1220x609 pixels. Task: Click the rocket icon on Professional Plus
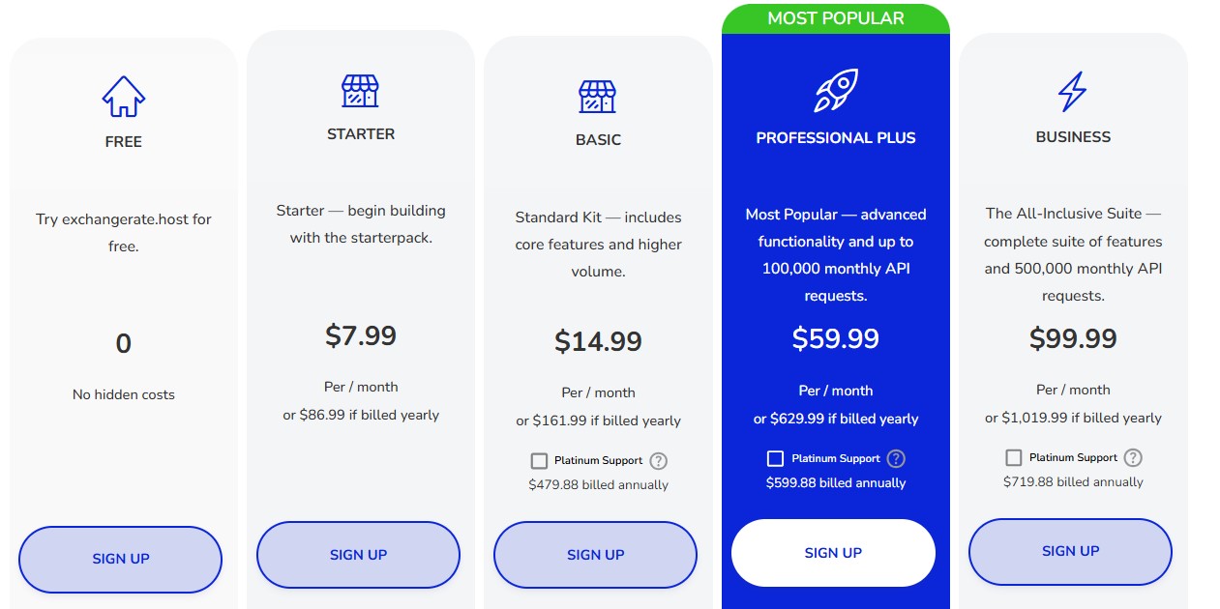click(835, 91)
